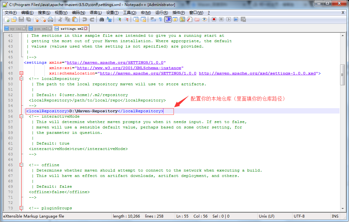
Task: Follow the settings-1.0.0.xsd URL link
Action: coord(257,73)
